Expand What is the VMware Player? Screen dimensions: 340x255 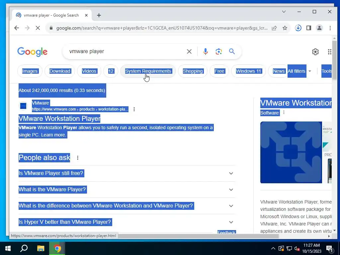click(127, 190)
